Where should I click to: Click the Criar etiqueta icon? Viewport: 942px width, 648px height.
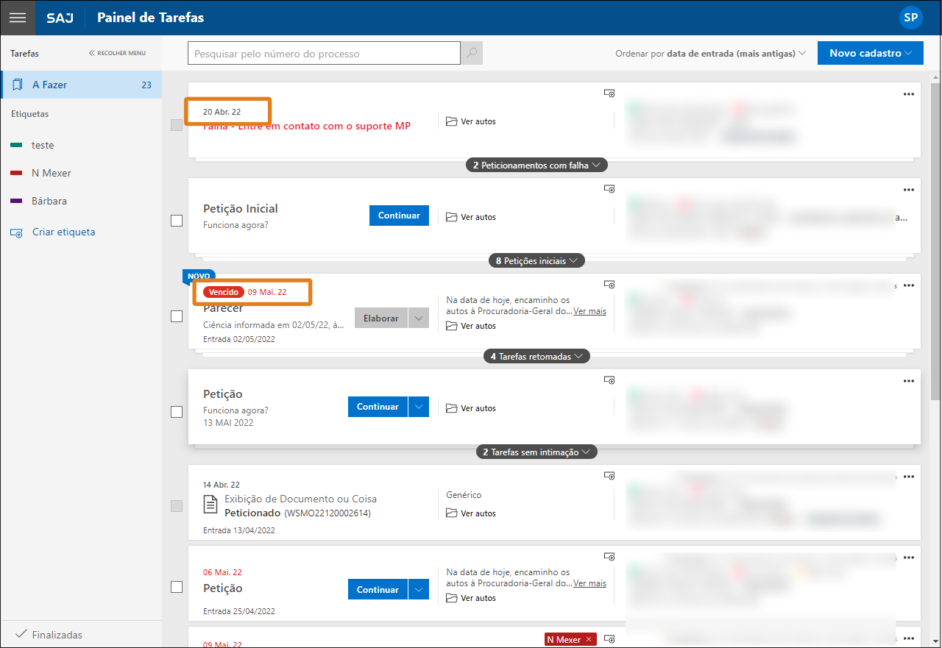point(17,232)
